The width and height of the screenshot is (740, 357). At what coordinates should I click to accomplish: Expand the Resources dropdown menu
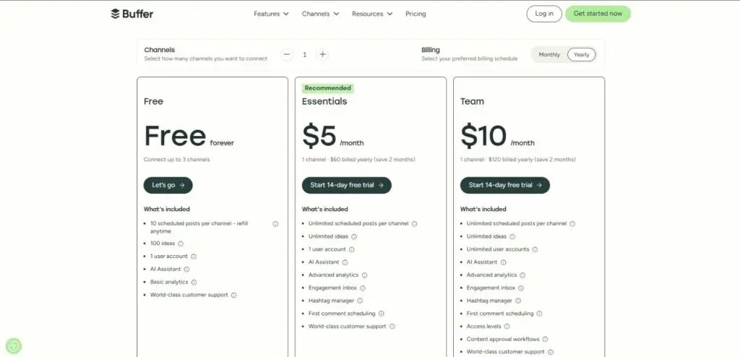point(372,14)
